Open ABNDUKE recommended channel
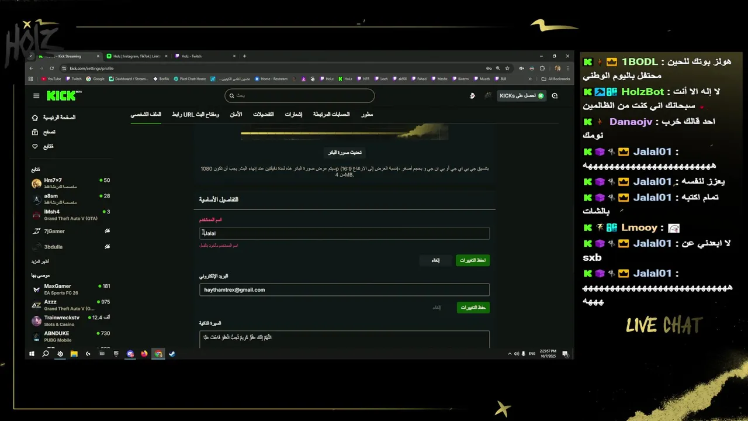Screen dimensions: 748x421 coord(71,336)
